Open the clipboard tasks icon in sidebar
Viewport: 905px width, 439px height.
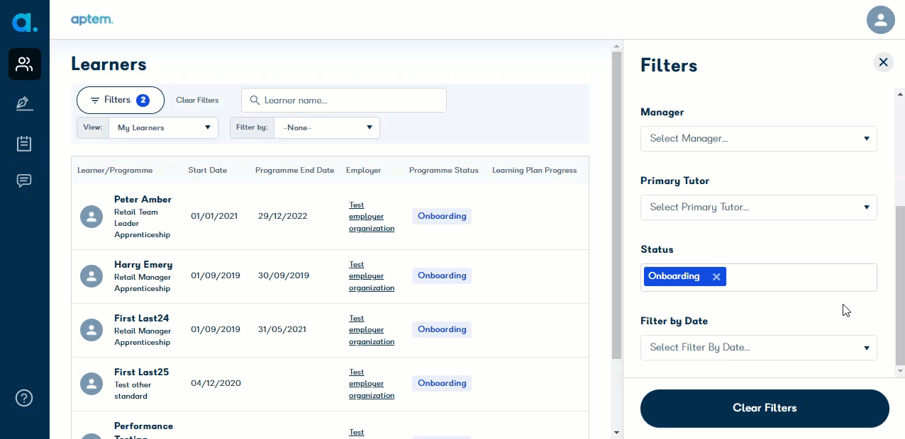25,144
